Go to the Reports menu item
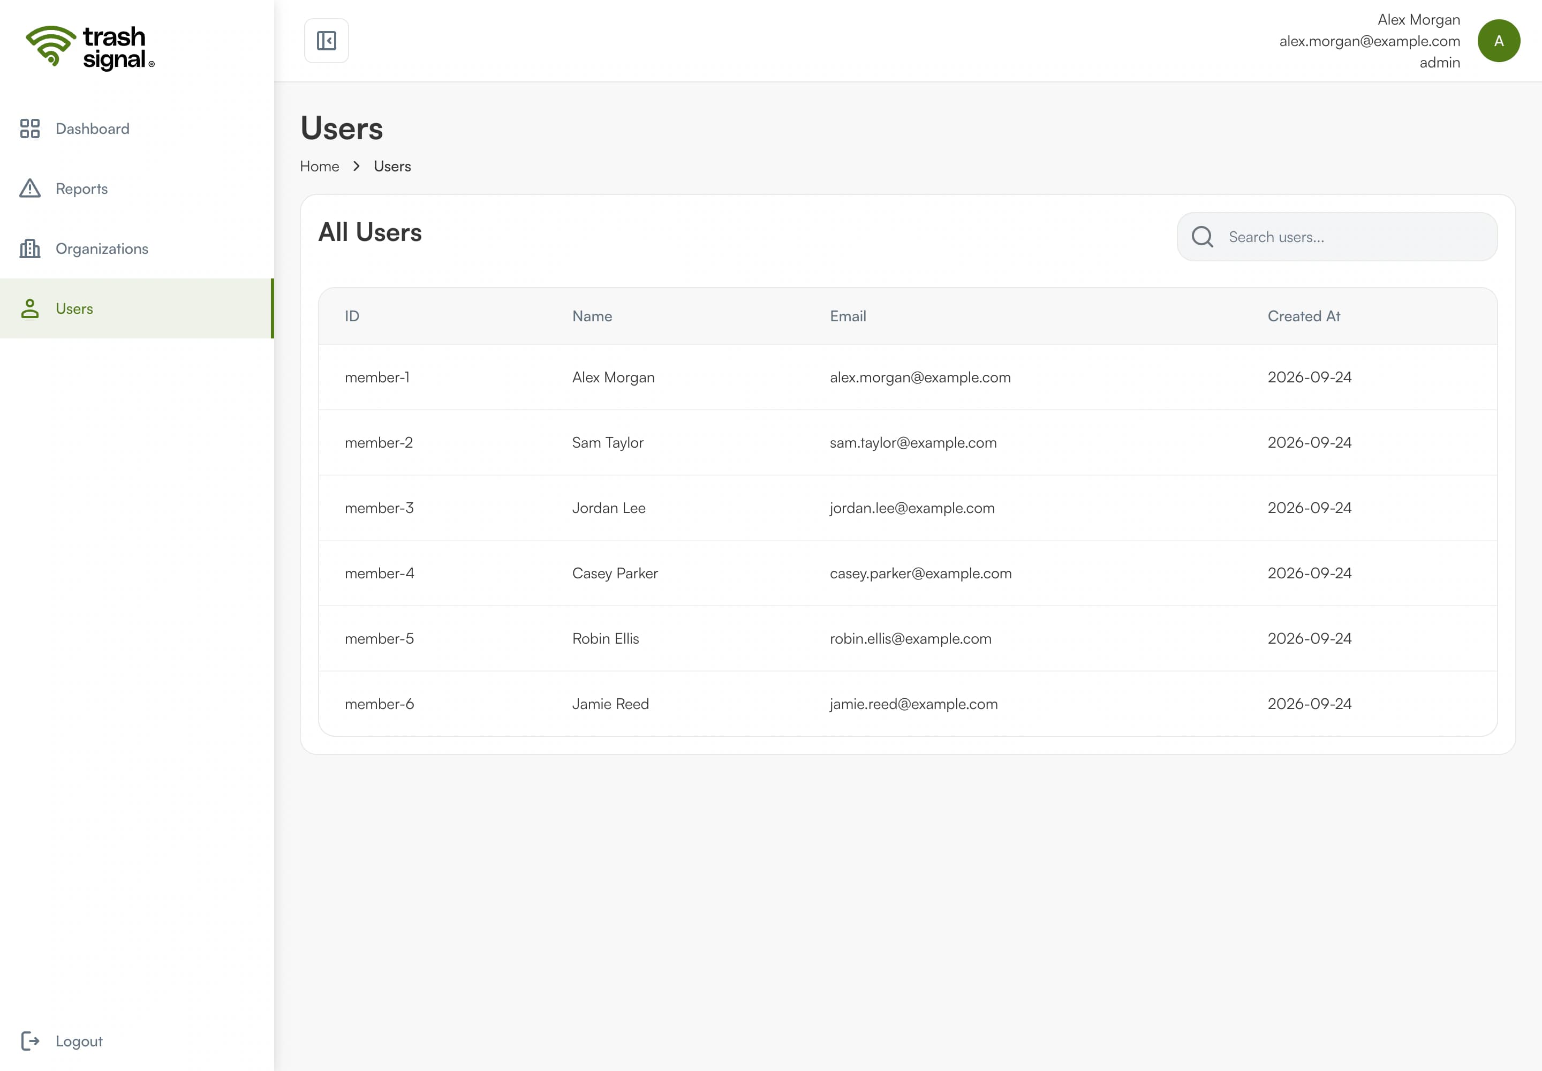The width and height of the screenshot is (1542, 1071). 137,188
